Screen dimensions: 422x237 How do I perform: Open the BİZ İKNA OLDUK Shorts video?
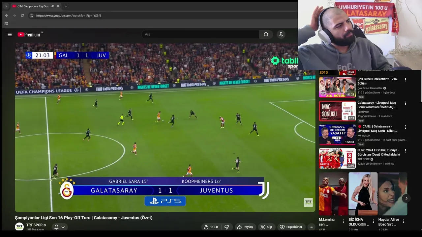363,194
